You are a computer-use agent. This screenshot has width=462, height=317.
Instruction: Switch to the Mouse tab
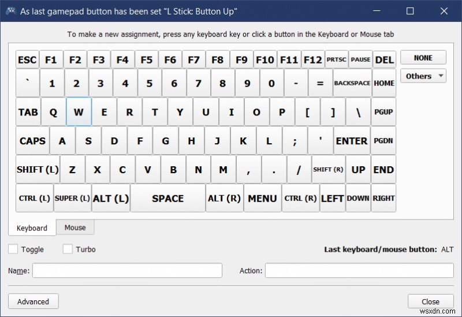point(75,228)
